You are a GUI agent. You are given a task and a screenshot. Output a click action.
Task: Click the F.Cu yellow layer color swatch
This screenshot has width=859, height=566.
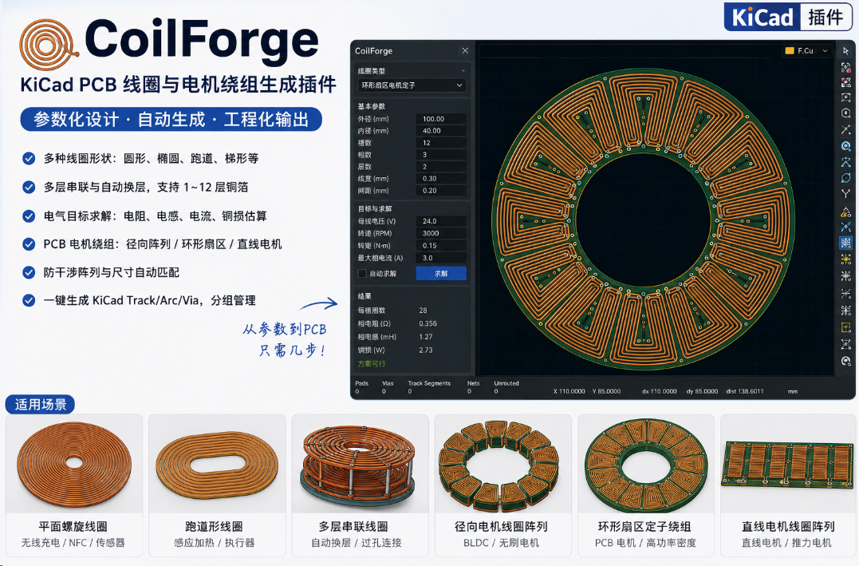click(790, 50)
